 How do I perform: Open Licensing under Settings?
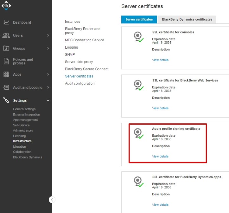(x=19, y=136)
